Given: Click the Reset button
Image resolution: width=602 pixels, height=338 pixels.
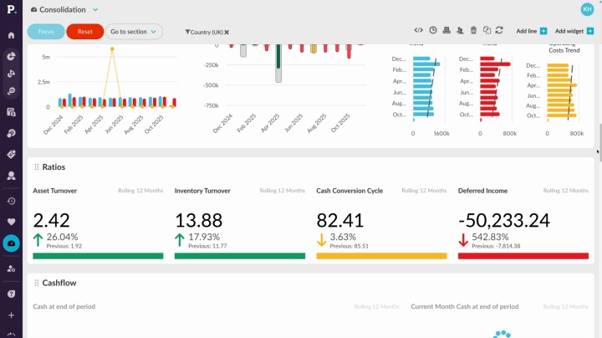Looking at the screenshot, I should (x=85, y=32).
